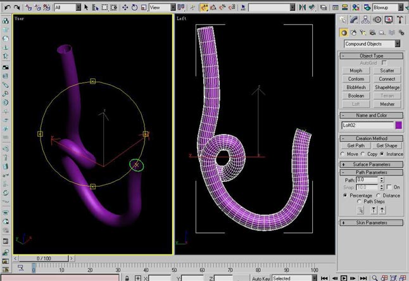Click the Undo arrow in the main toolbar
The image size is (409, 281).
[x=8, y=8]
